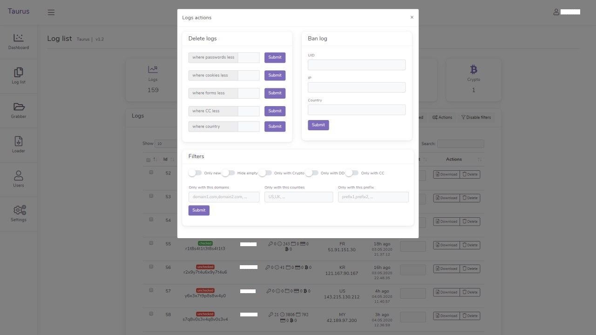
Task: Toggle the Hide empty filter switch
Action: 228,173
